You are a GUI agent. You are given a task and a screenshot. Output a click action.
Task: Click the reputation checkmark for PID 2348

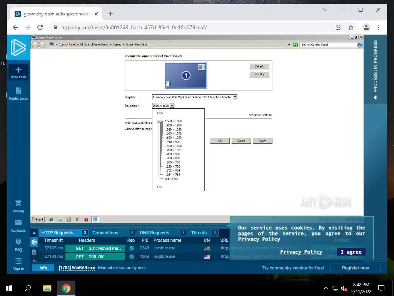click(x=132, y=248)
